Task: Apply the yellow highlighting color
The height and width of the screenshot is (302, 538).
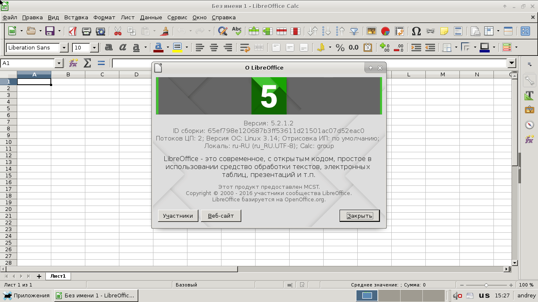Action: [x=177, y=47]
